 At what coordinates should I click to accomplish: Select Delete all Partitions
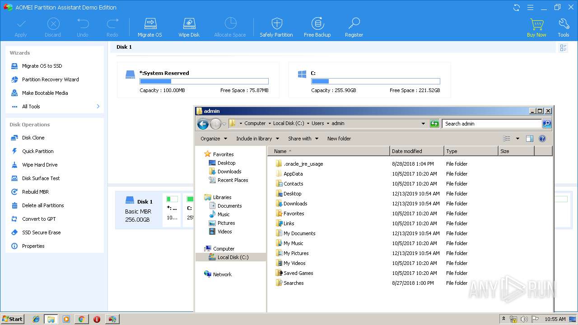tap(43, 205)
